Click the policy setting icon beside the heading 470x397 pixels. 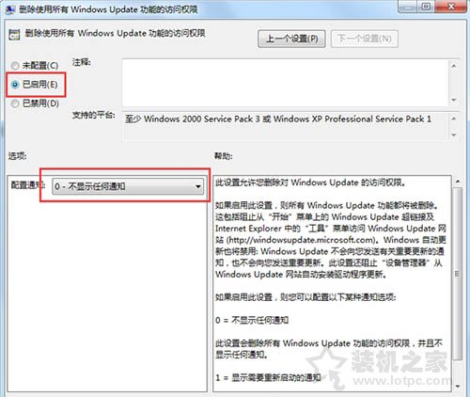pos(14,34)
